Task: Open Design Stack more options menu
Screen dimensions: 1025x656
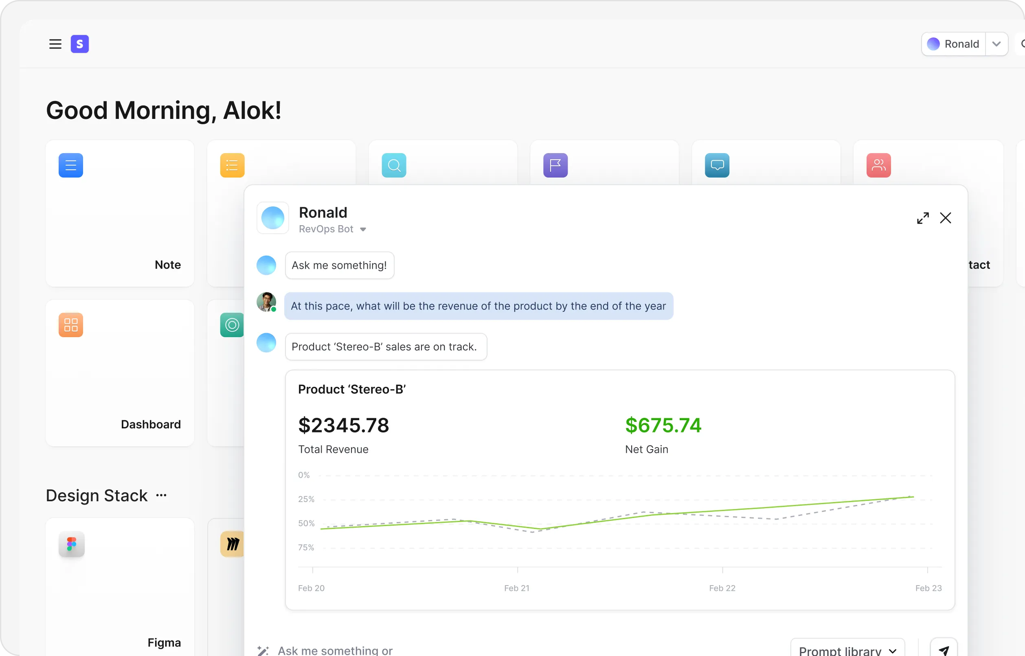Action: click(161, 495)
